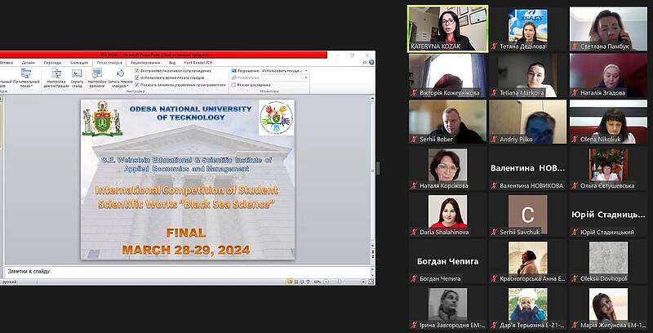Open the Анимация ribbon tab
The image size is (653, 333).
click(79, 62)
